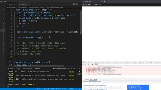Click the eye live expression icon
This screenshot has width=161, height=90.
point(93,64)
